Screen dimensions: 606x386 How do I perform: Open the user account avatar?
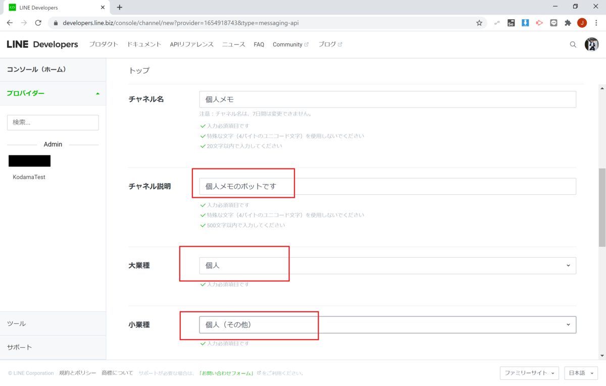[x=591, y=44]
